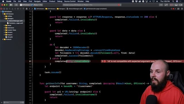Click the inline nil error message banner
This screenshot has width=184, height=104.
tap(143, 61)
